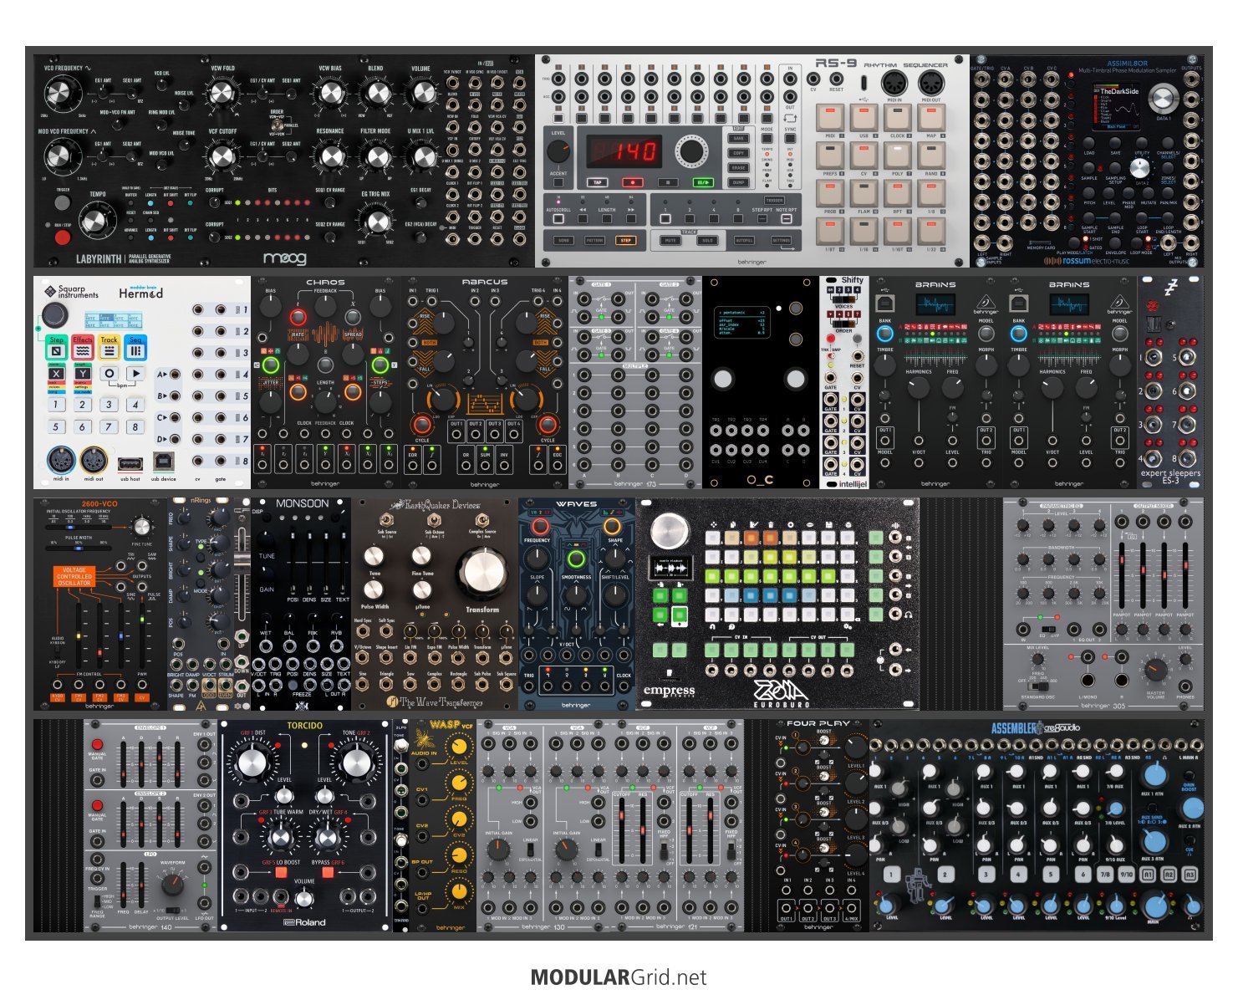Click the RS-9 Length fast-forward arrow button
The width and height of the screenshot is (1238, 995).
pos(632,219)
